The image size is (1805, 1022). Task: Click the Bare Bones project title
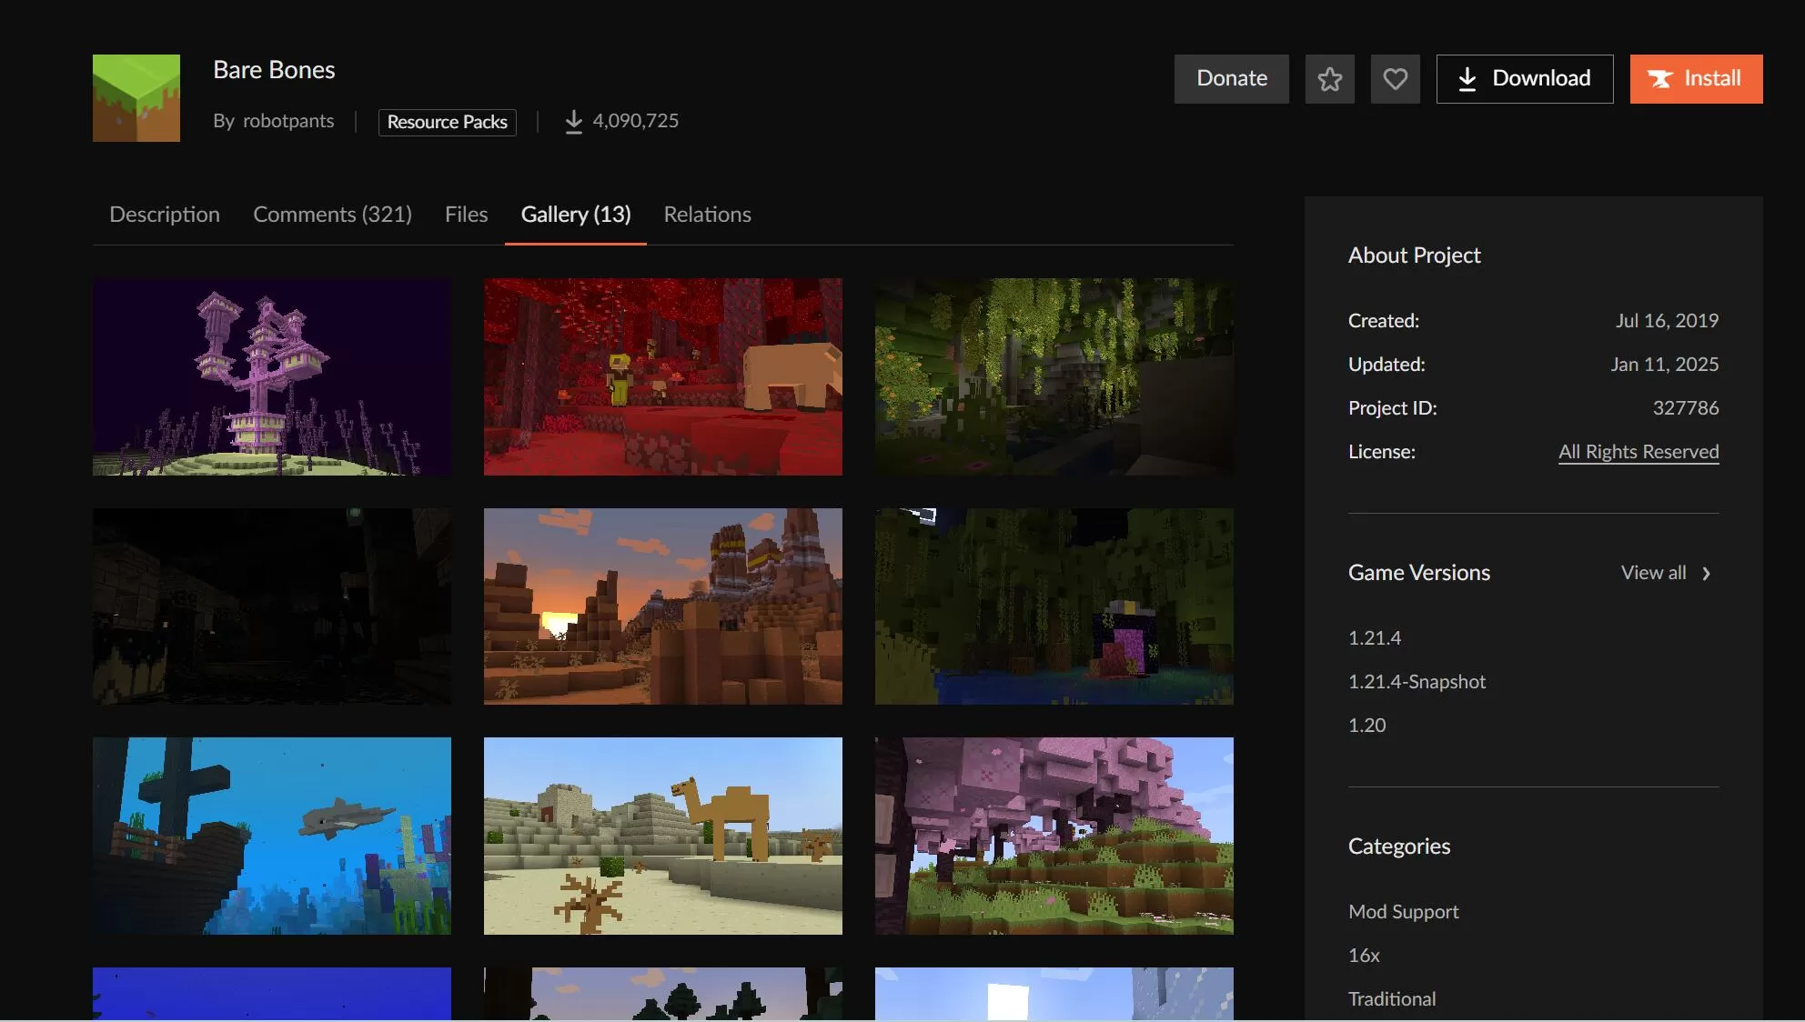point(274,70)
